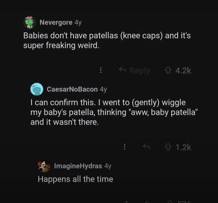The width and height of the screenshot is (218, 203).
Task: Reply to Nevergore's patella comment
Action: click(136, 71)
